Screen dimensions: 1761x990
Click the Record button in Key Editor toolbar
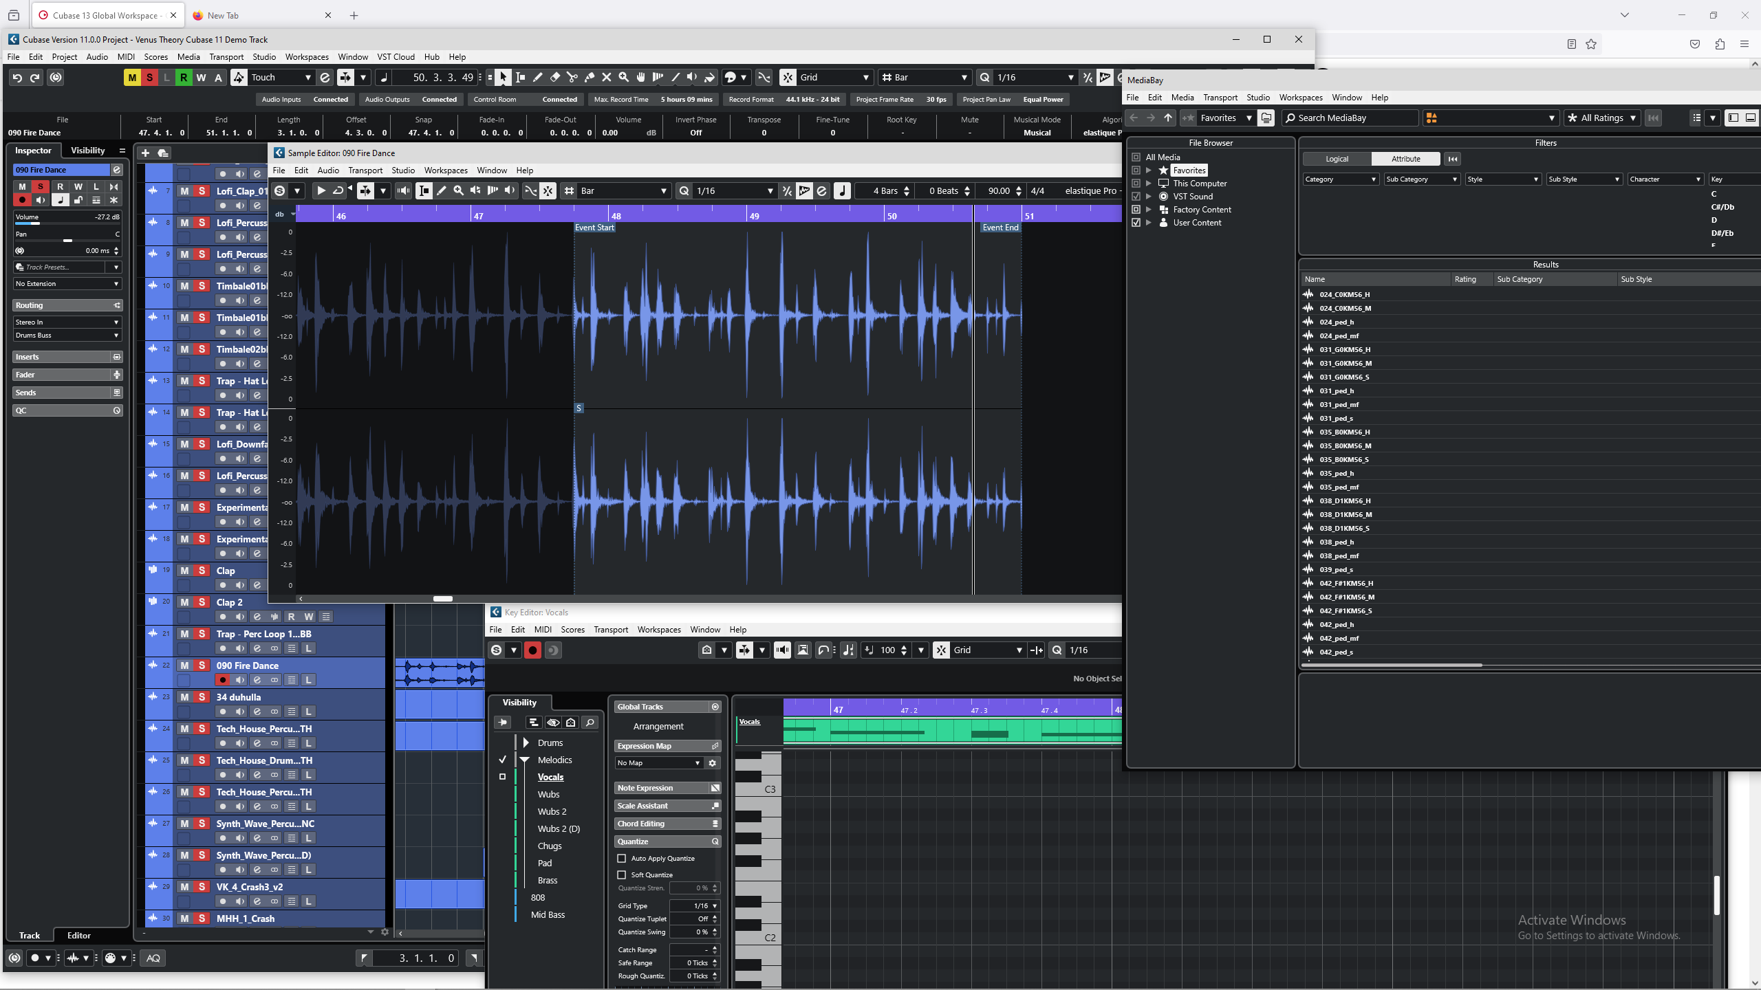point(532,650)
